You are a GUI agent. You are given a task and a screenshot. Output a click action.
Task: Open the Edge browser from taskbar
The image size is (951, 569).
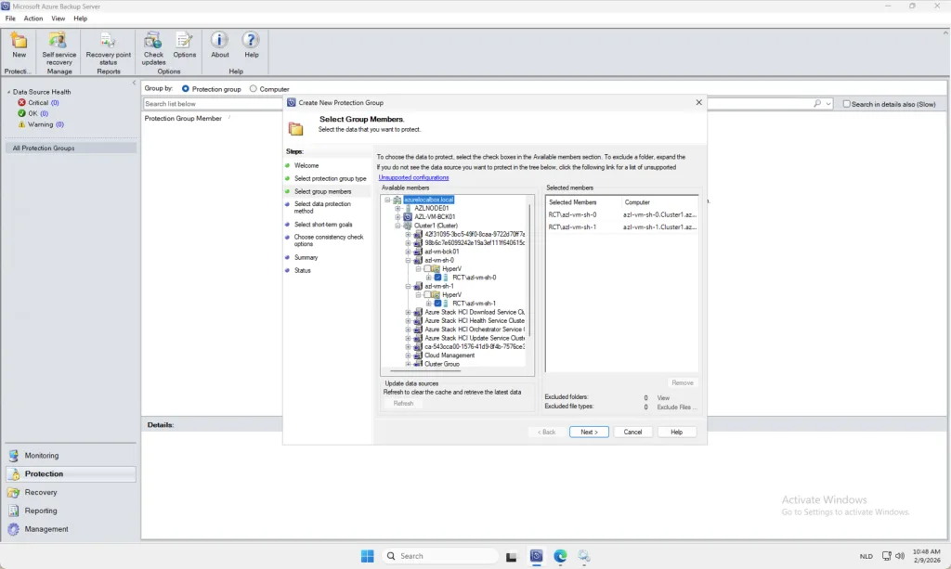tap(561, 556)
